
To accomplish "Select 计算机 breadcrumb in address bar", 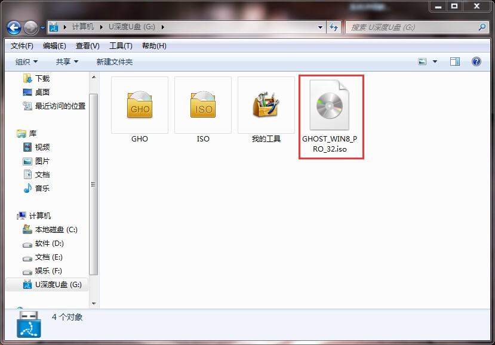I will (x=83, y=27).
